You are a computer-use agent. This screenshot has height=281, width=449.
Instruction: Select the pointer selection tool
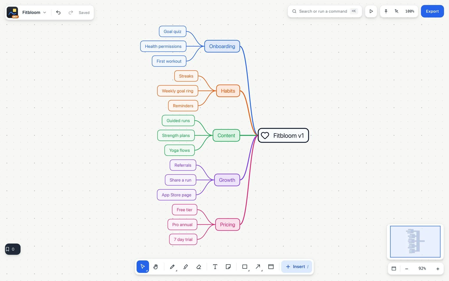[143, 266]
